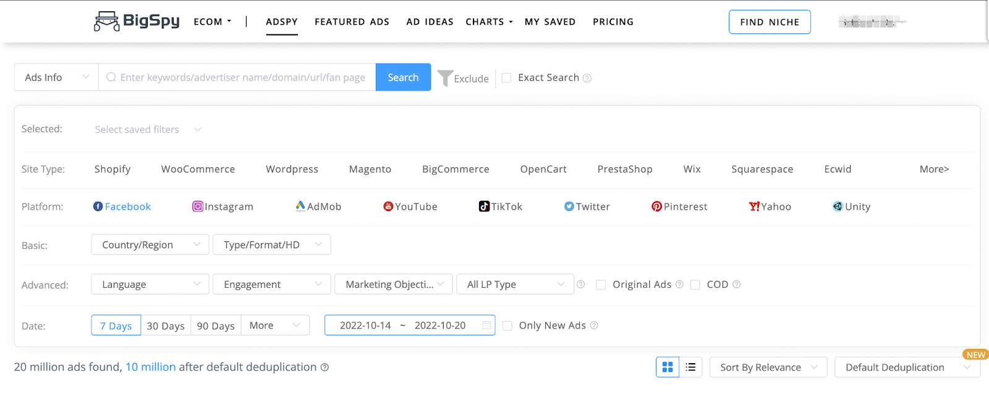Click the blue Search button
Image resolution: width=989 pixels, height=394 pixels.
point(403,77)
